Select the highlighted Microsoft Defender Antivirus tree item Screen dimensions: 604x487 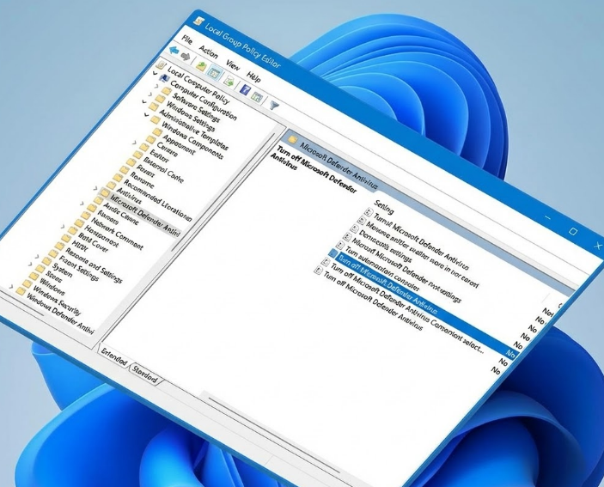pos(145,214)
